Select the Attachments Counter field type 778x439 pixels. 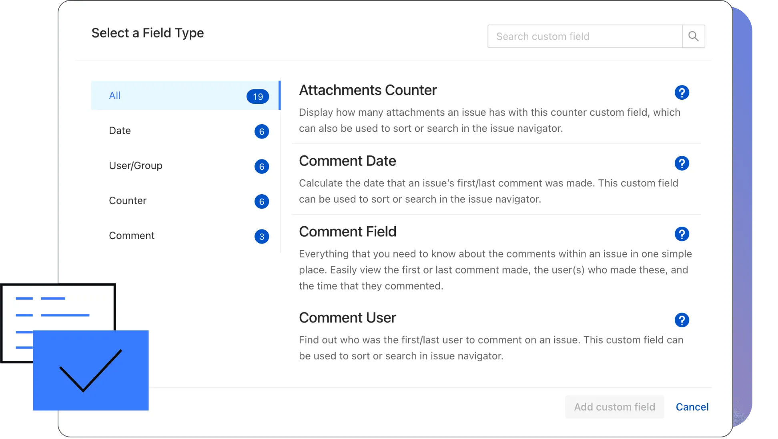pyautogui.click(x=367, y=91)
